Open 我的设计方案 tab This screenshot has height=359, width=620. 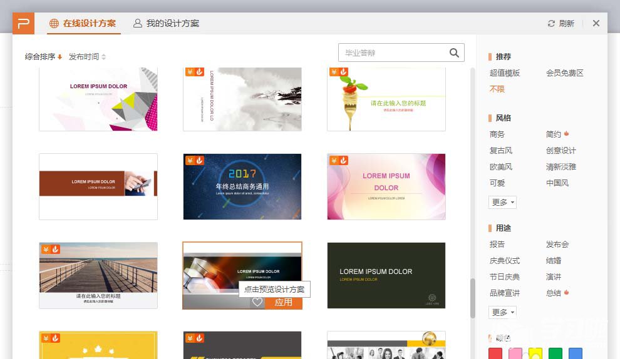tap(166, 24)
